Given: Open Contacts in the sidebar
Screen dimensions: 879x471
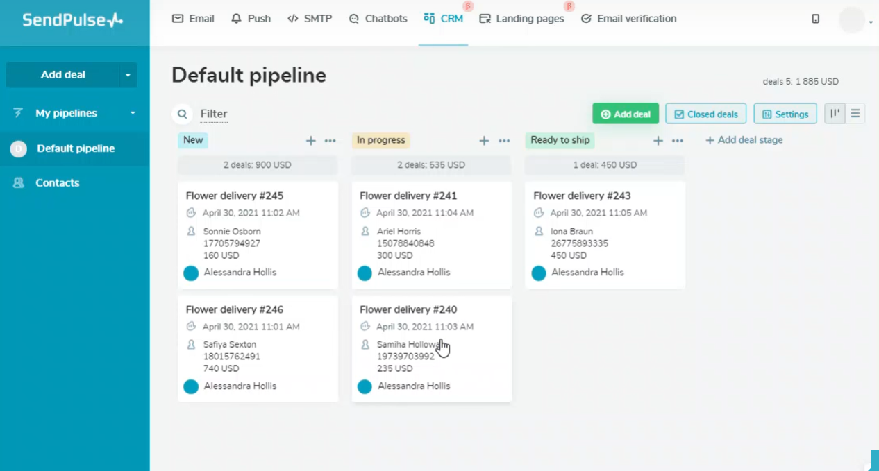Looking at the screenshot, I should click(57, 183).
